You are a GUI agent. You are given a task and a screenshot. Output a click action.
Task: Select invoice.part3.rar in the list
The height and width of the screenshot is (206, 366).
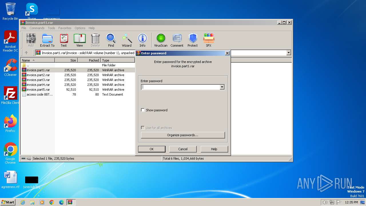78,80
